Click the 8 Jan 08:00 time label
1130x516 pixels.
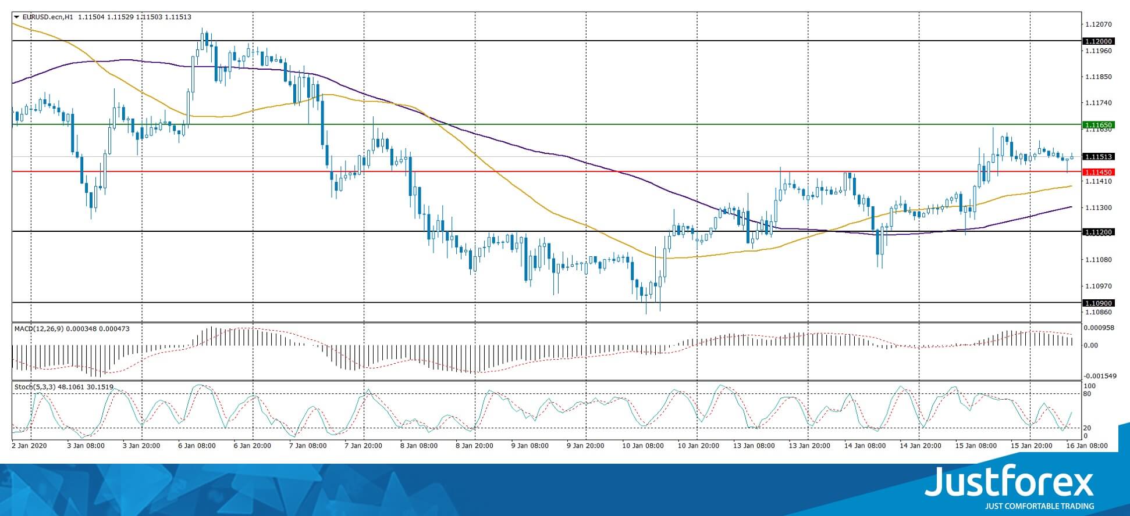[x=420, y=446]
